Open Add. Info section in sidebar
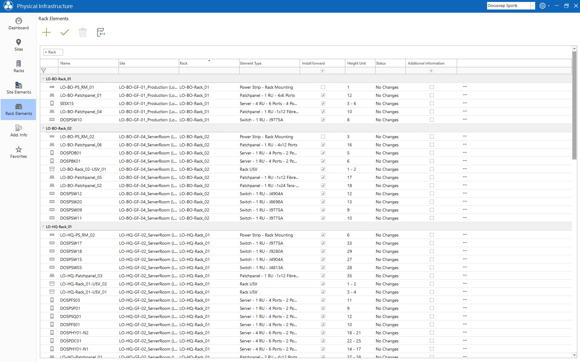The image size is (580, 362). click(18, 131)
